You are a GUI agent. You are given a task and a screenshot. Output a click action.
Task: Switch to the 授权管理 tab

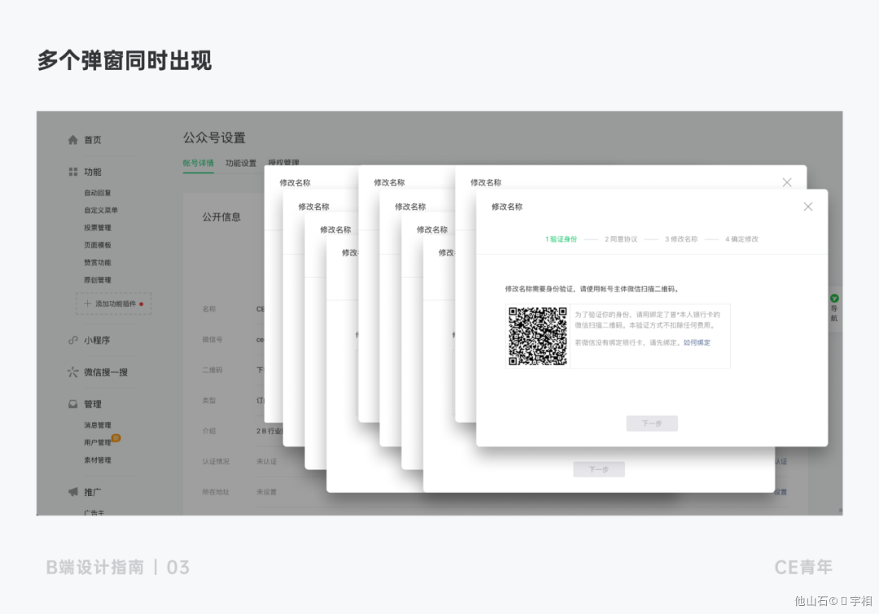click(x=284, y=163)
